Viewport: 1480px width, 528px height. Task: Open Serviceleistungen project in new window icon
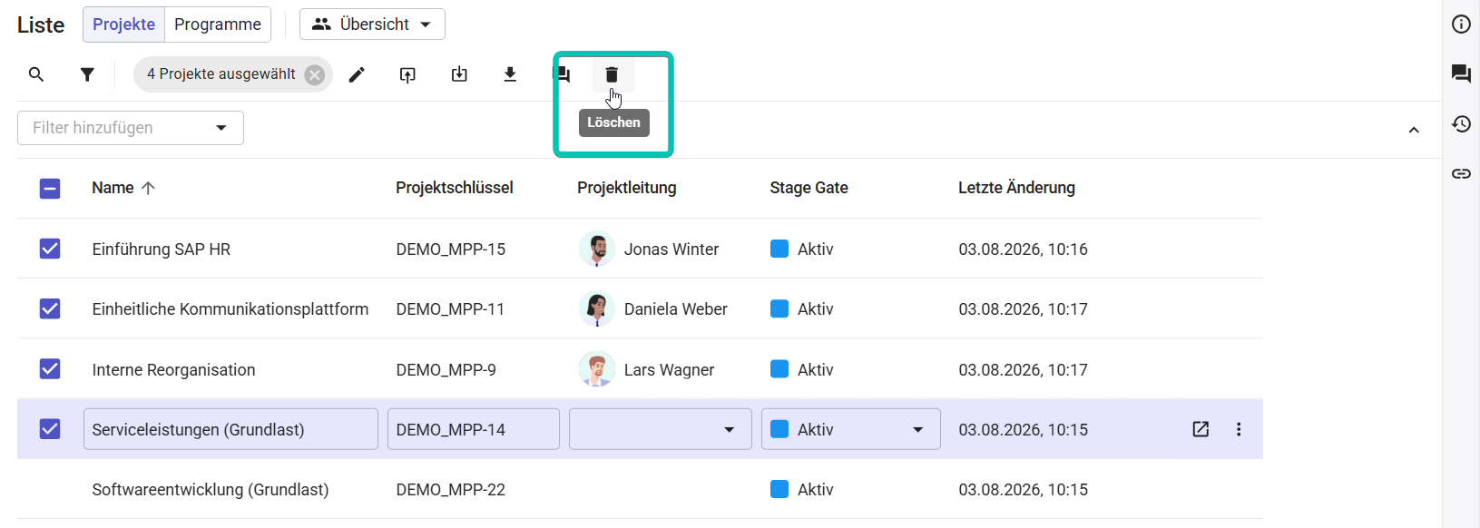[1201, 429]
